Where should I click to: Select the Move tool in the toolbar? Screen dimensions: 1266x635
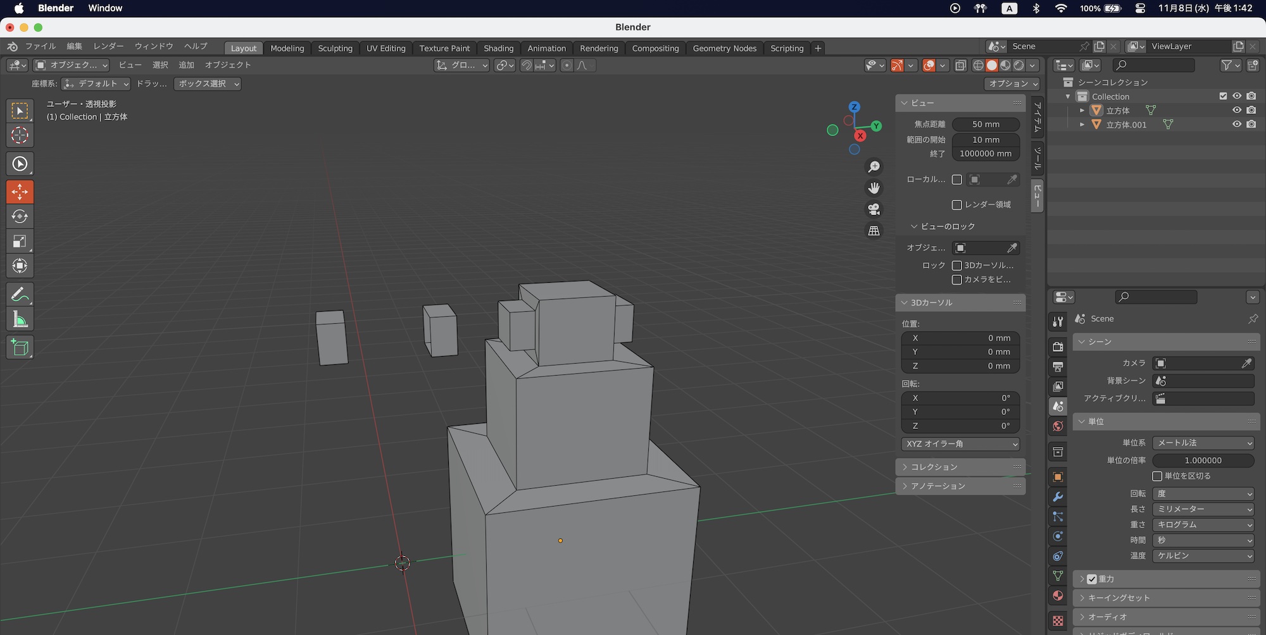(x=20, y=192)
